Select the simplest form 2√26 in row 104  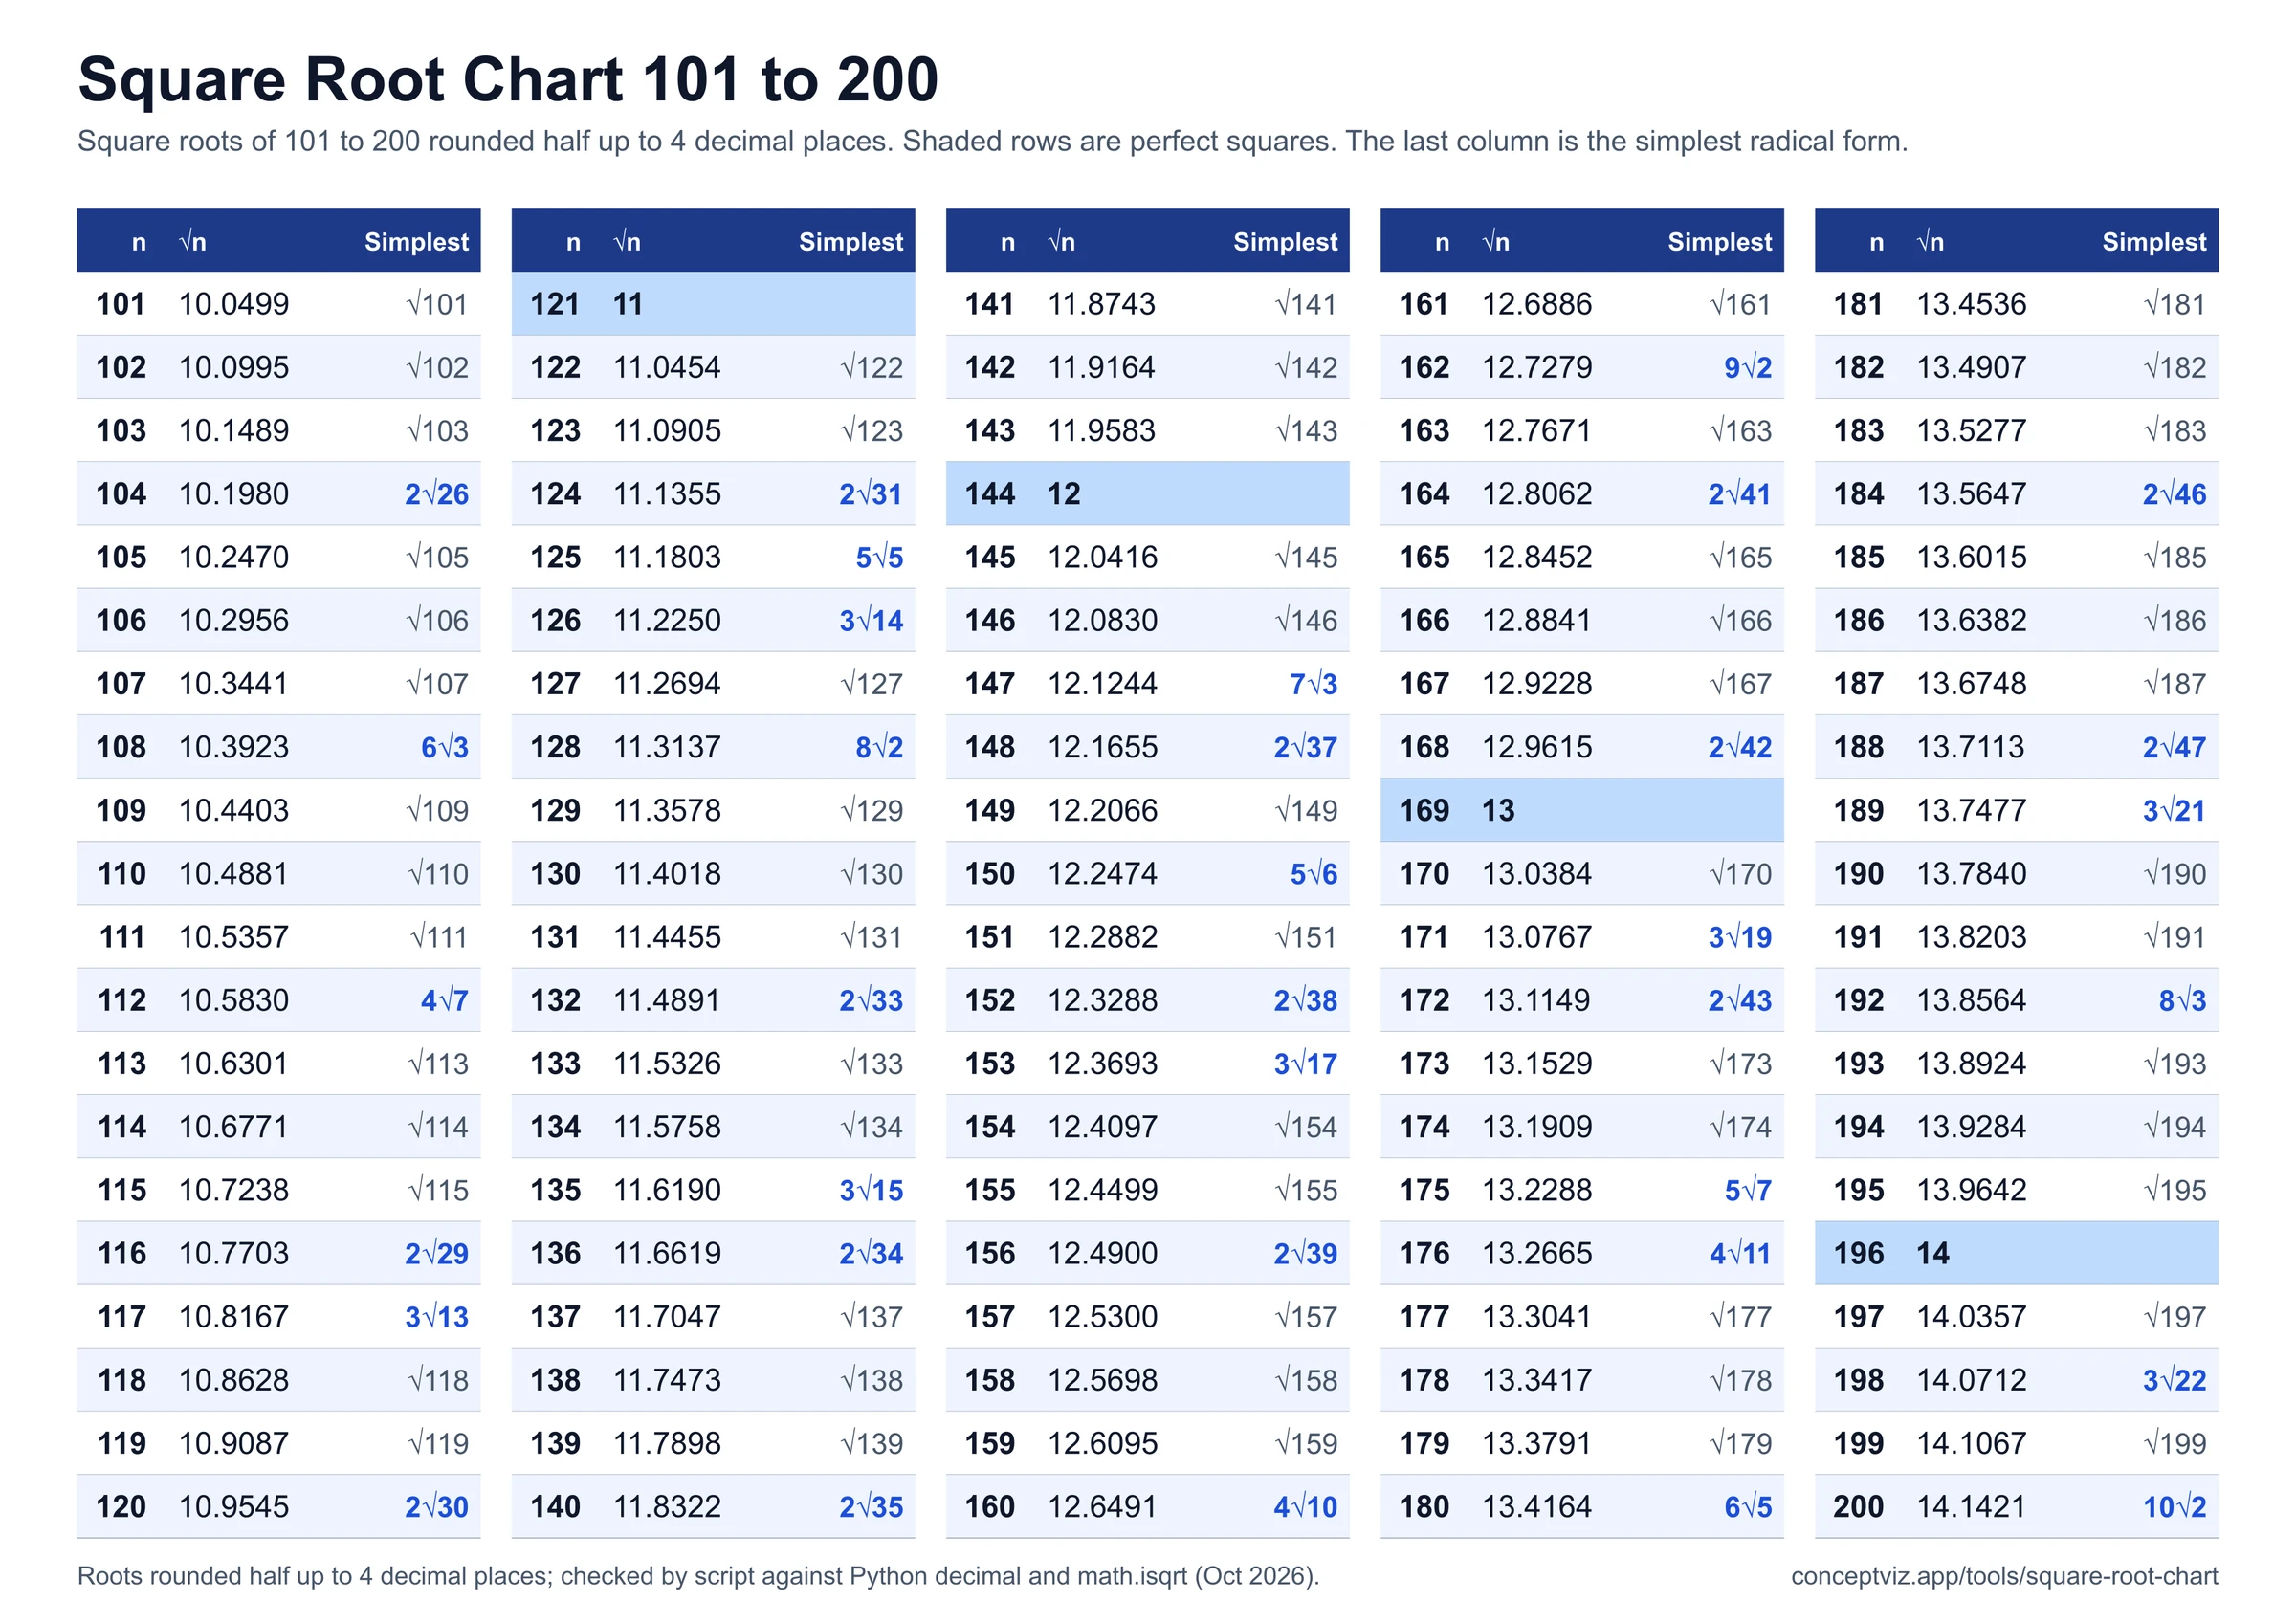point(437,494)
